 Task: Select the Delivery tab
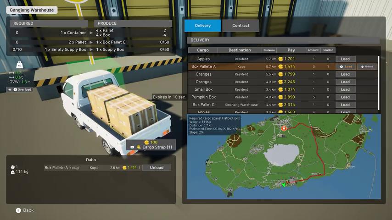click(x=202, y=26)
